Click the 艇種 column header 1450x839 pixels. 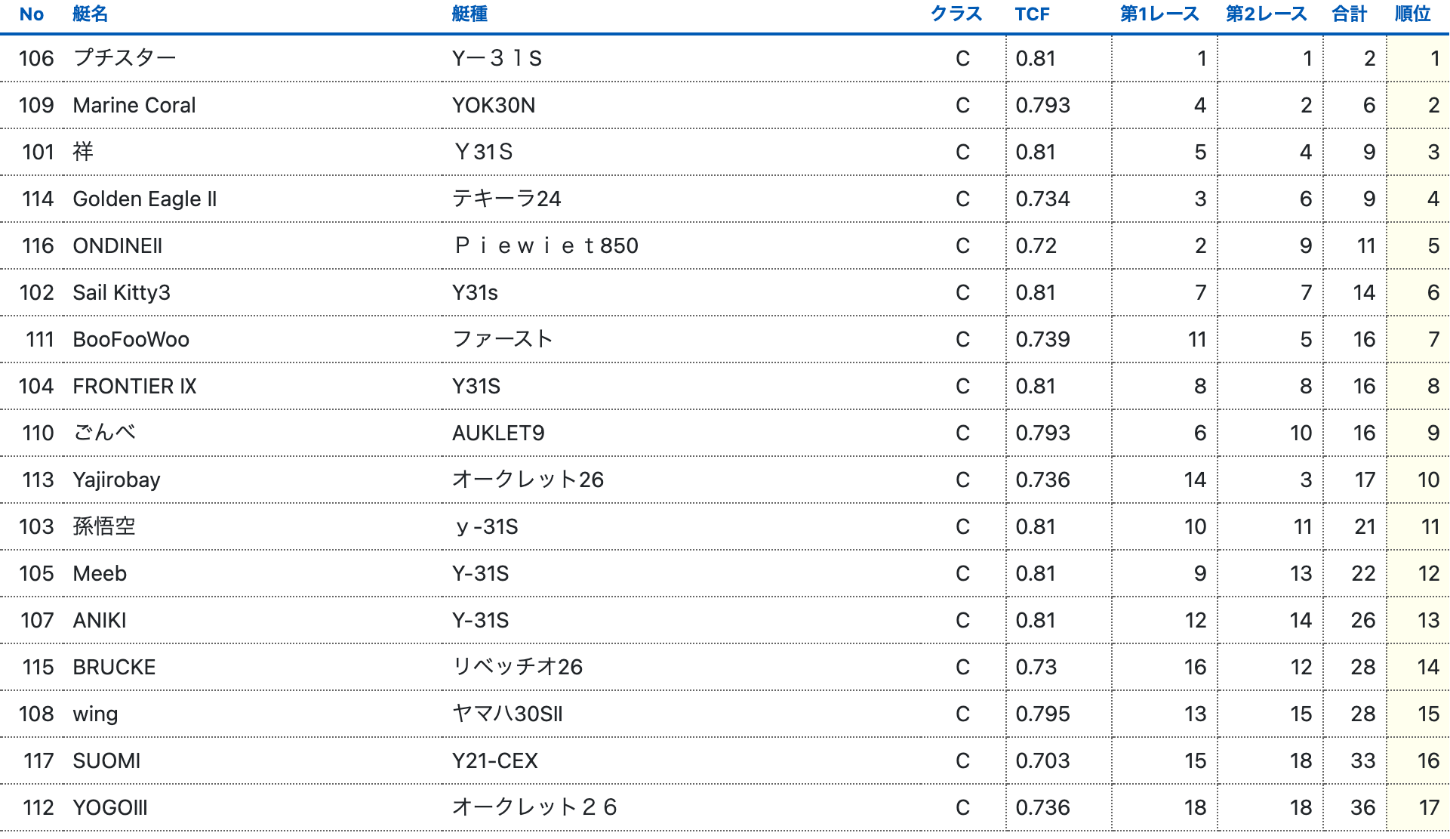click(x=469, y=14)
